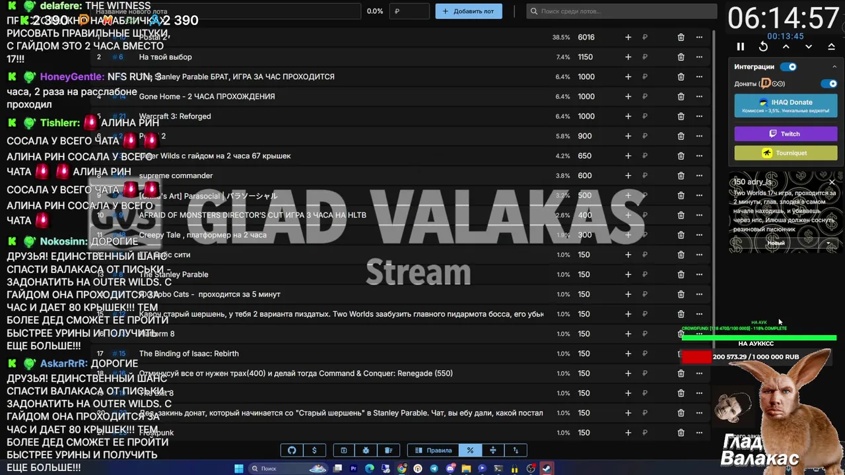Increase timer with the up chevron
Screen dimensions: 845x475
(x=786, y=47)
